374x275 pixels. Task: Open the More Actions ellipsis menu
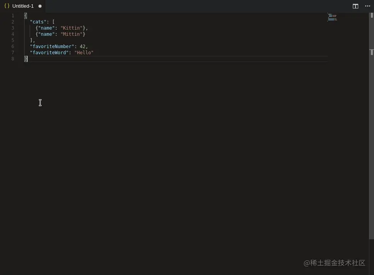pos(367,6)
